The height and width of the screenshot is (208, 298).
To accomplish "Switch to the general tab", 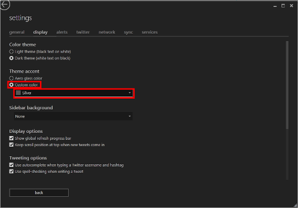I will 17,32.
